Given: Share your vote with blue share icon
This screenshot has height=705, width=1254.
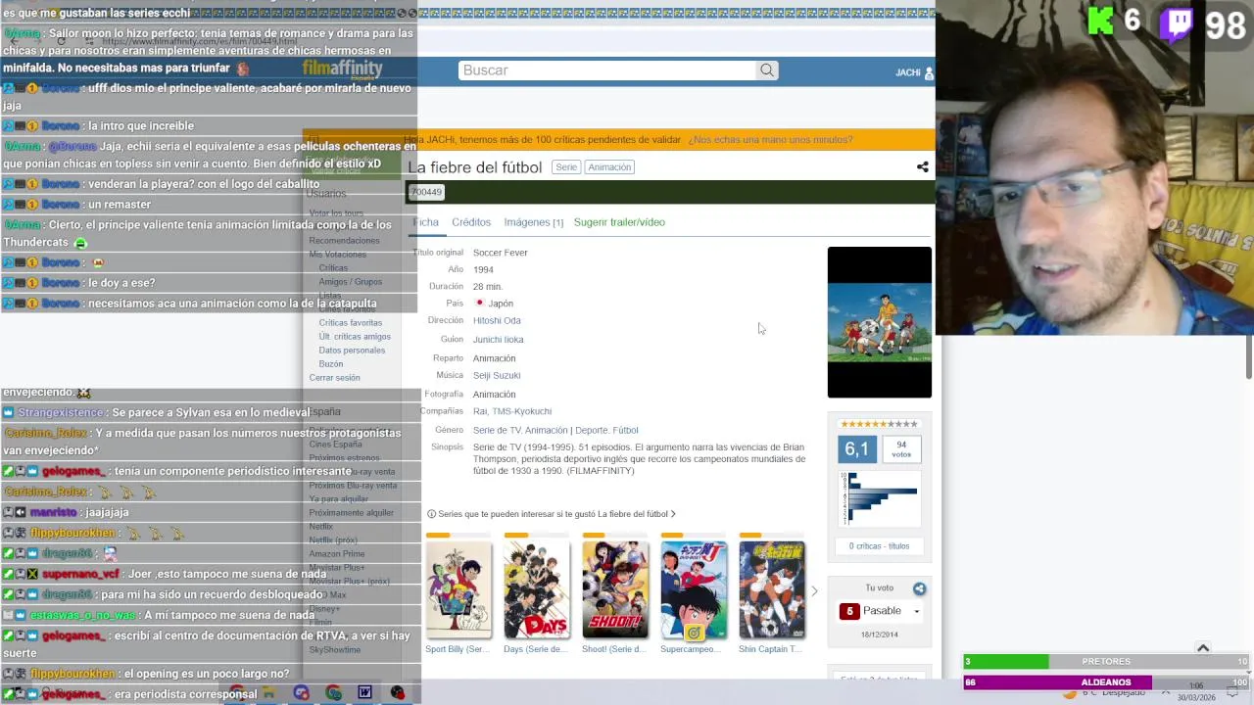Looking at the screenshot, I should point(919,588).
